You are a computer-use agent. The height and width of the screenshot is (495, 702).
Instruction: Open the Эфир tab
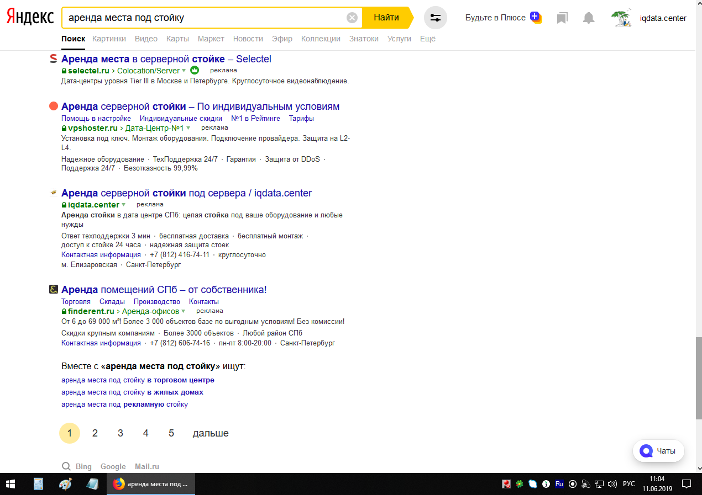pyautogui.click(x=282, y=39)
